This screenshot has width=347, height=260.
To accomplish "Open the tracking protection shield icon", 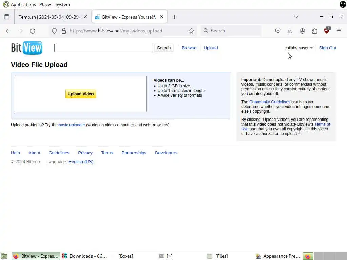I will coord(54,31).
